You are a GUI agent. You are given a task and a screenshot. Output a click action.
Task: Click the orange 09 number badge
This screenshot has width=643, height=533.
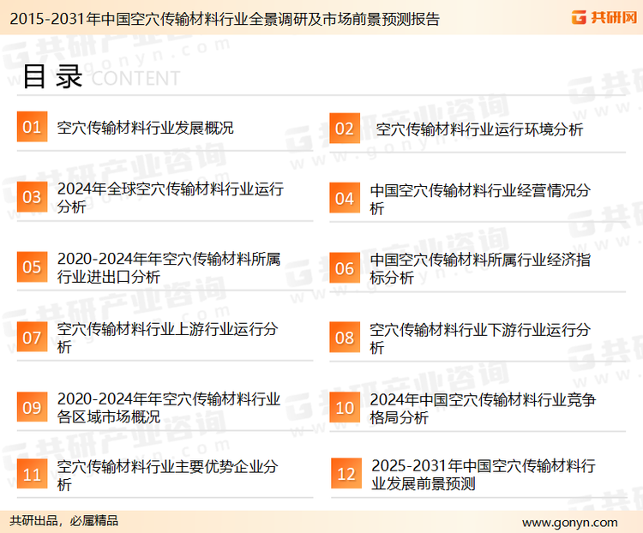(32, 407)
